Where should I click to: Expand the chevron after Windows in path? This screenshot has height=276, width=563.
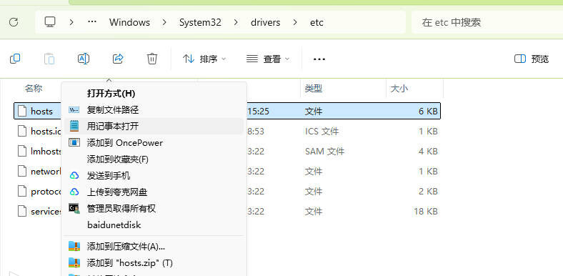164,22
